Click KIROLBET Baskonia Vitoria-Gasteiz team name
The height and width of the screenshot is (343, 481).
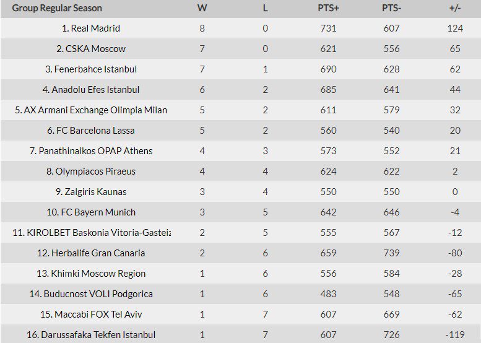click(x=92, y=233)
